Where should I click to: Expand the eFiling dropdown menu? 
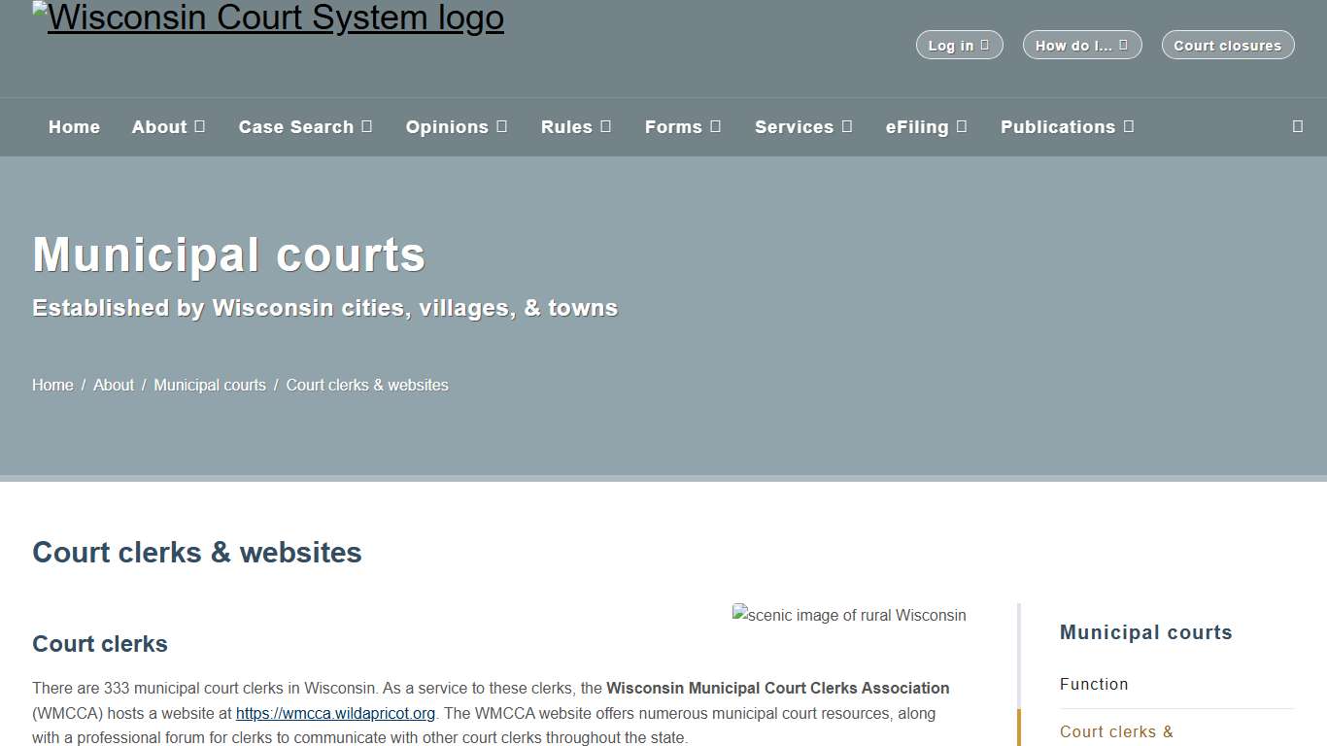point(926,126)
